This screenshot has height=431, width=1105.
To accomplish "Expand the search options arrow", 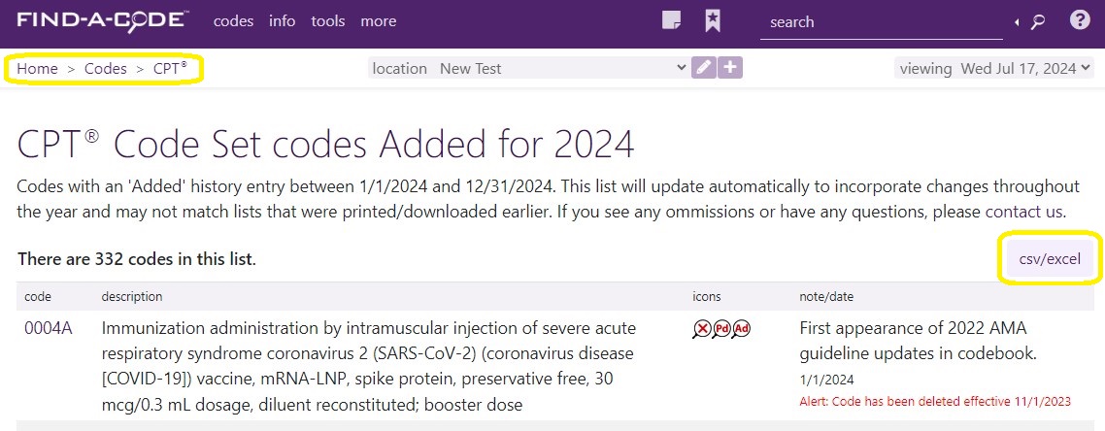I will click(1017, 22).
